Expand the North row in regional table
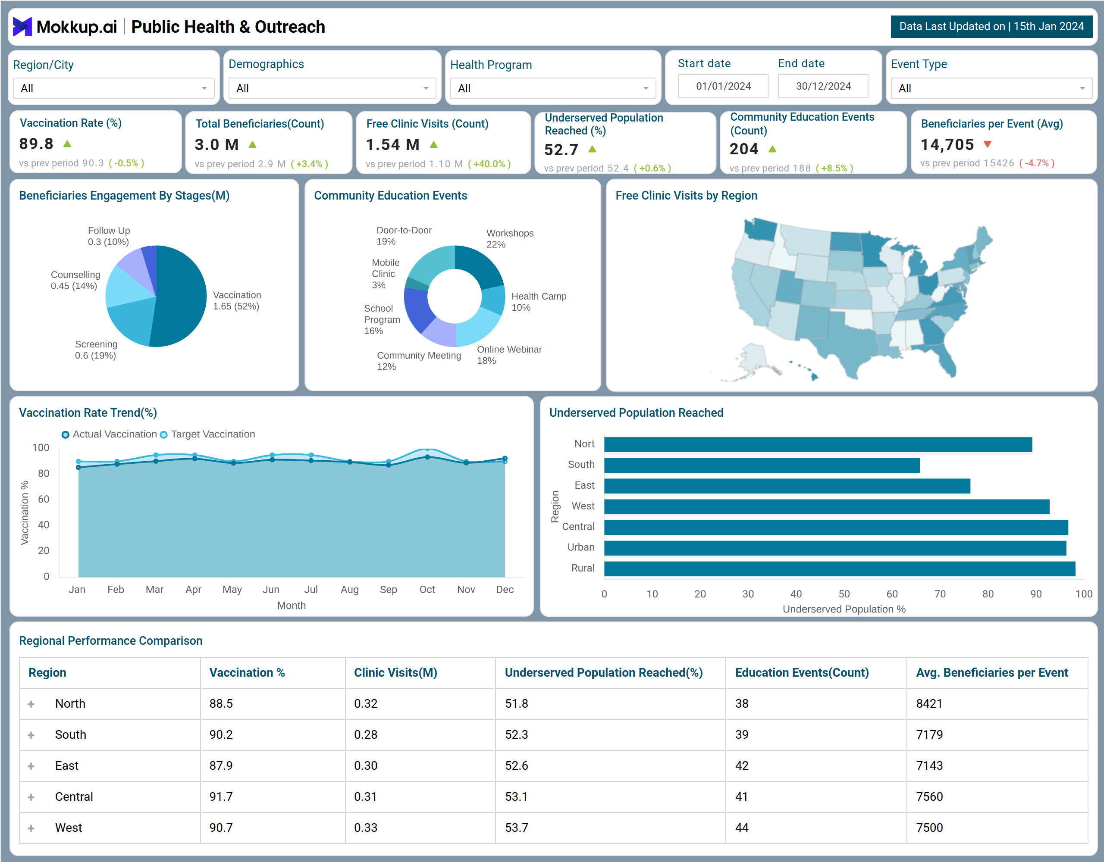 (x=31, y=704)
